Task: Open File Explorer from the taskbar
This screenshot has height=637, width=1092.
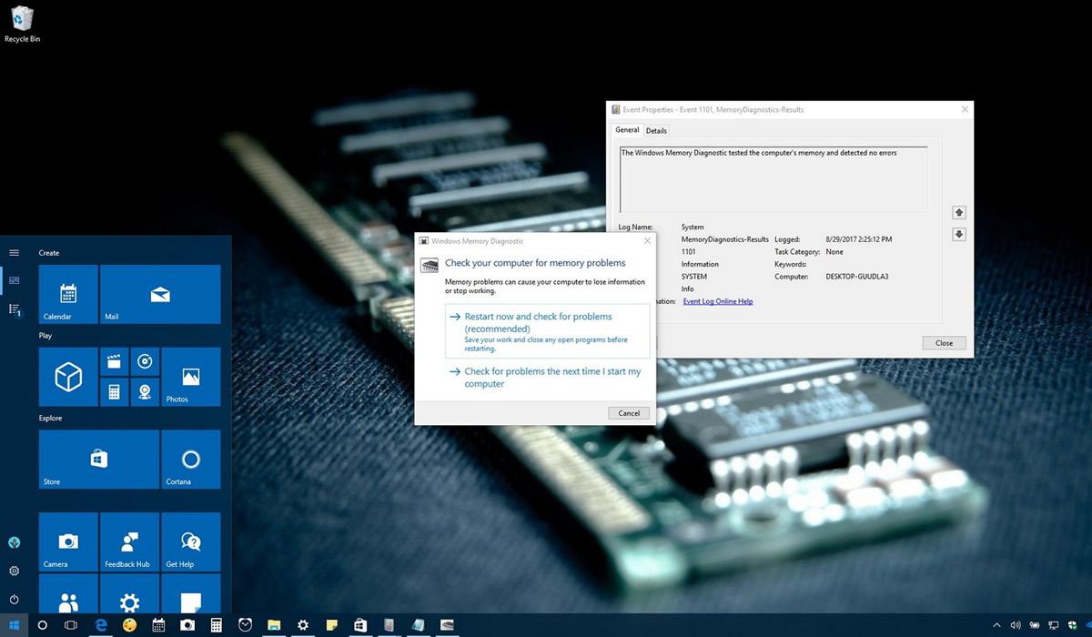Action: 274,625
